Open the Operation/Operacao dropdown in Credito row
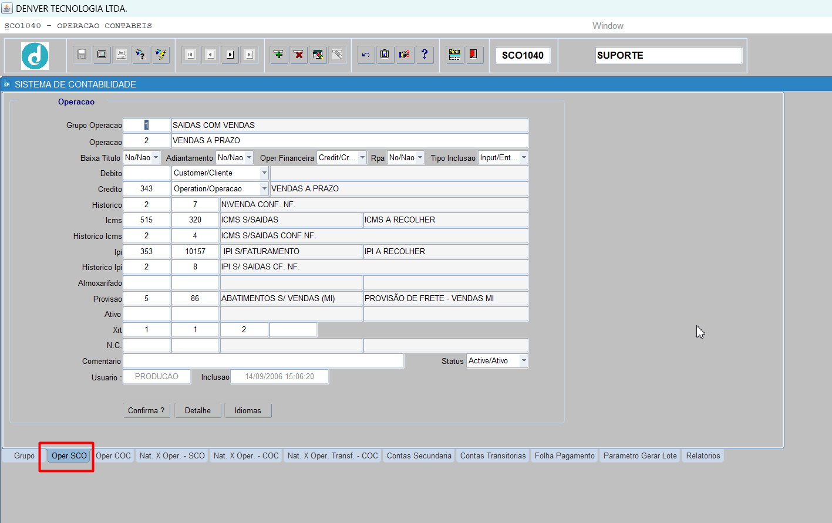Image resolution: width=832 pixels, height=523 pixels. [x=264, y=188]
